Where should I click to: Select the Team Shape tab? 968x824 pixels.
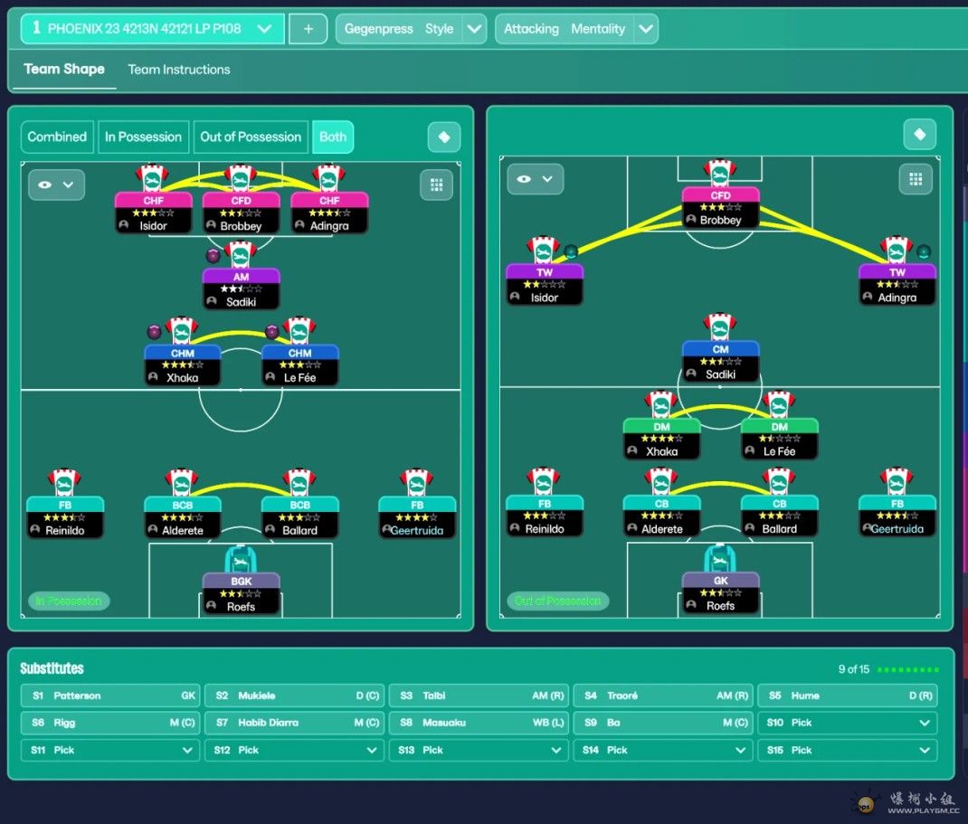click(x=64, y=70)
